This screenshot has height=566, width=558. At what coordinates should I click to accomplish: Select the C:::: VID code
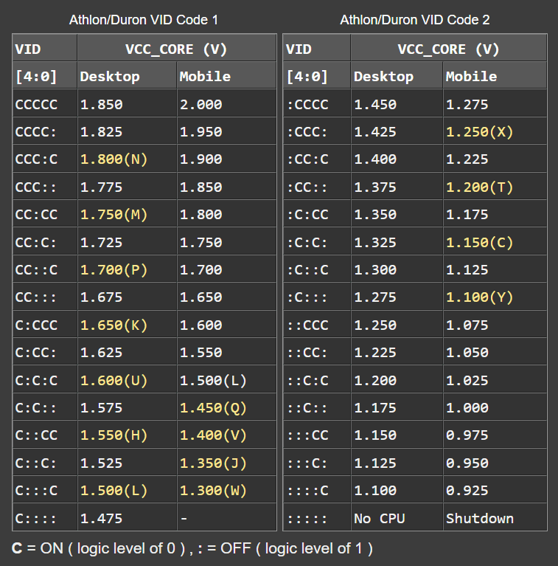tap(45, 518)
